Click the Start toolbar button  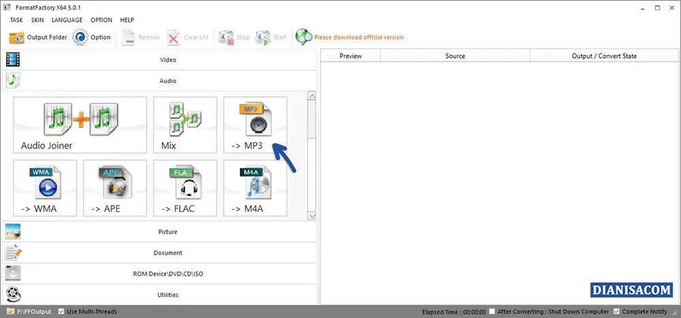pyautogui.click(x=270, y=37)
